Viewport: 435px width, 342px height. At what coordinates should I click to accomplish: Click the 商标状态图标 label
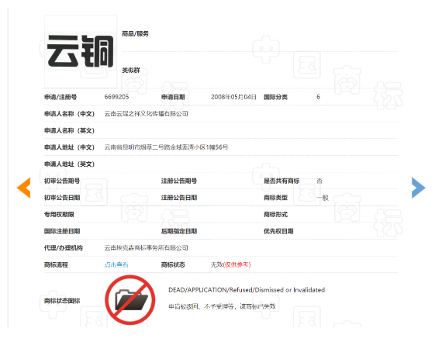click(x=62, y=301)
